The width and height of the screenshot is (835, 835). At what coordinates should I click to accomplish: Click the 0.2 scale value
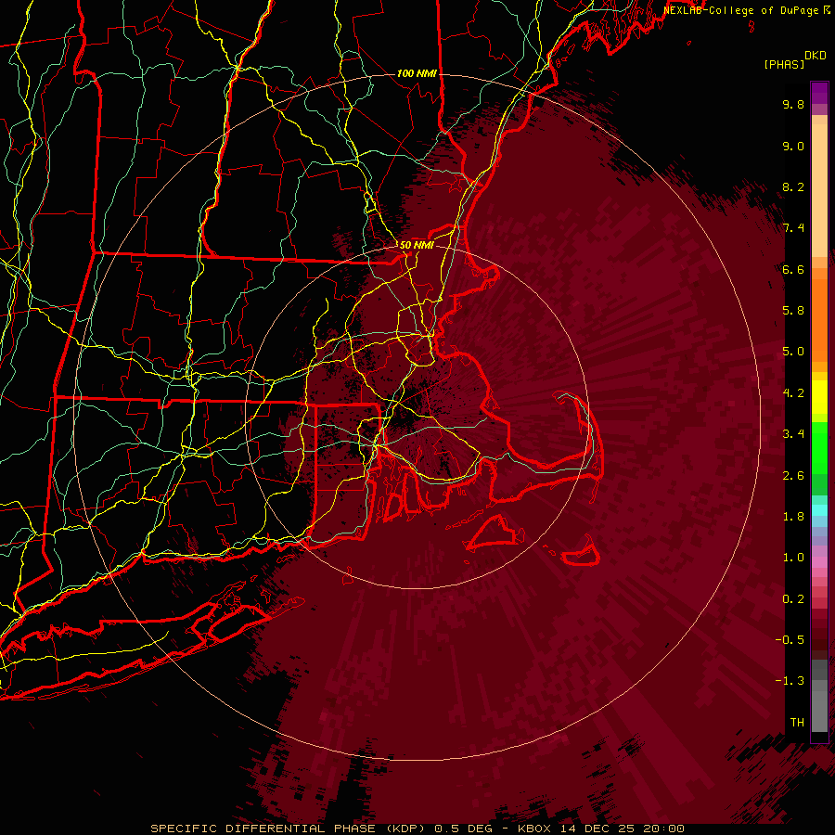coord(793,599)
